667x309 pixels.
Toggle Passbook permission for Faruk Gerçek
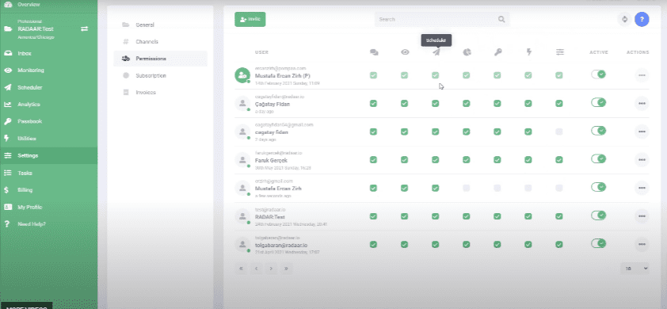point(497,159)
